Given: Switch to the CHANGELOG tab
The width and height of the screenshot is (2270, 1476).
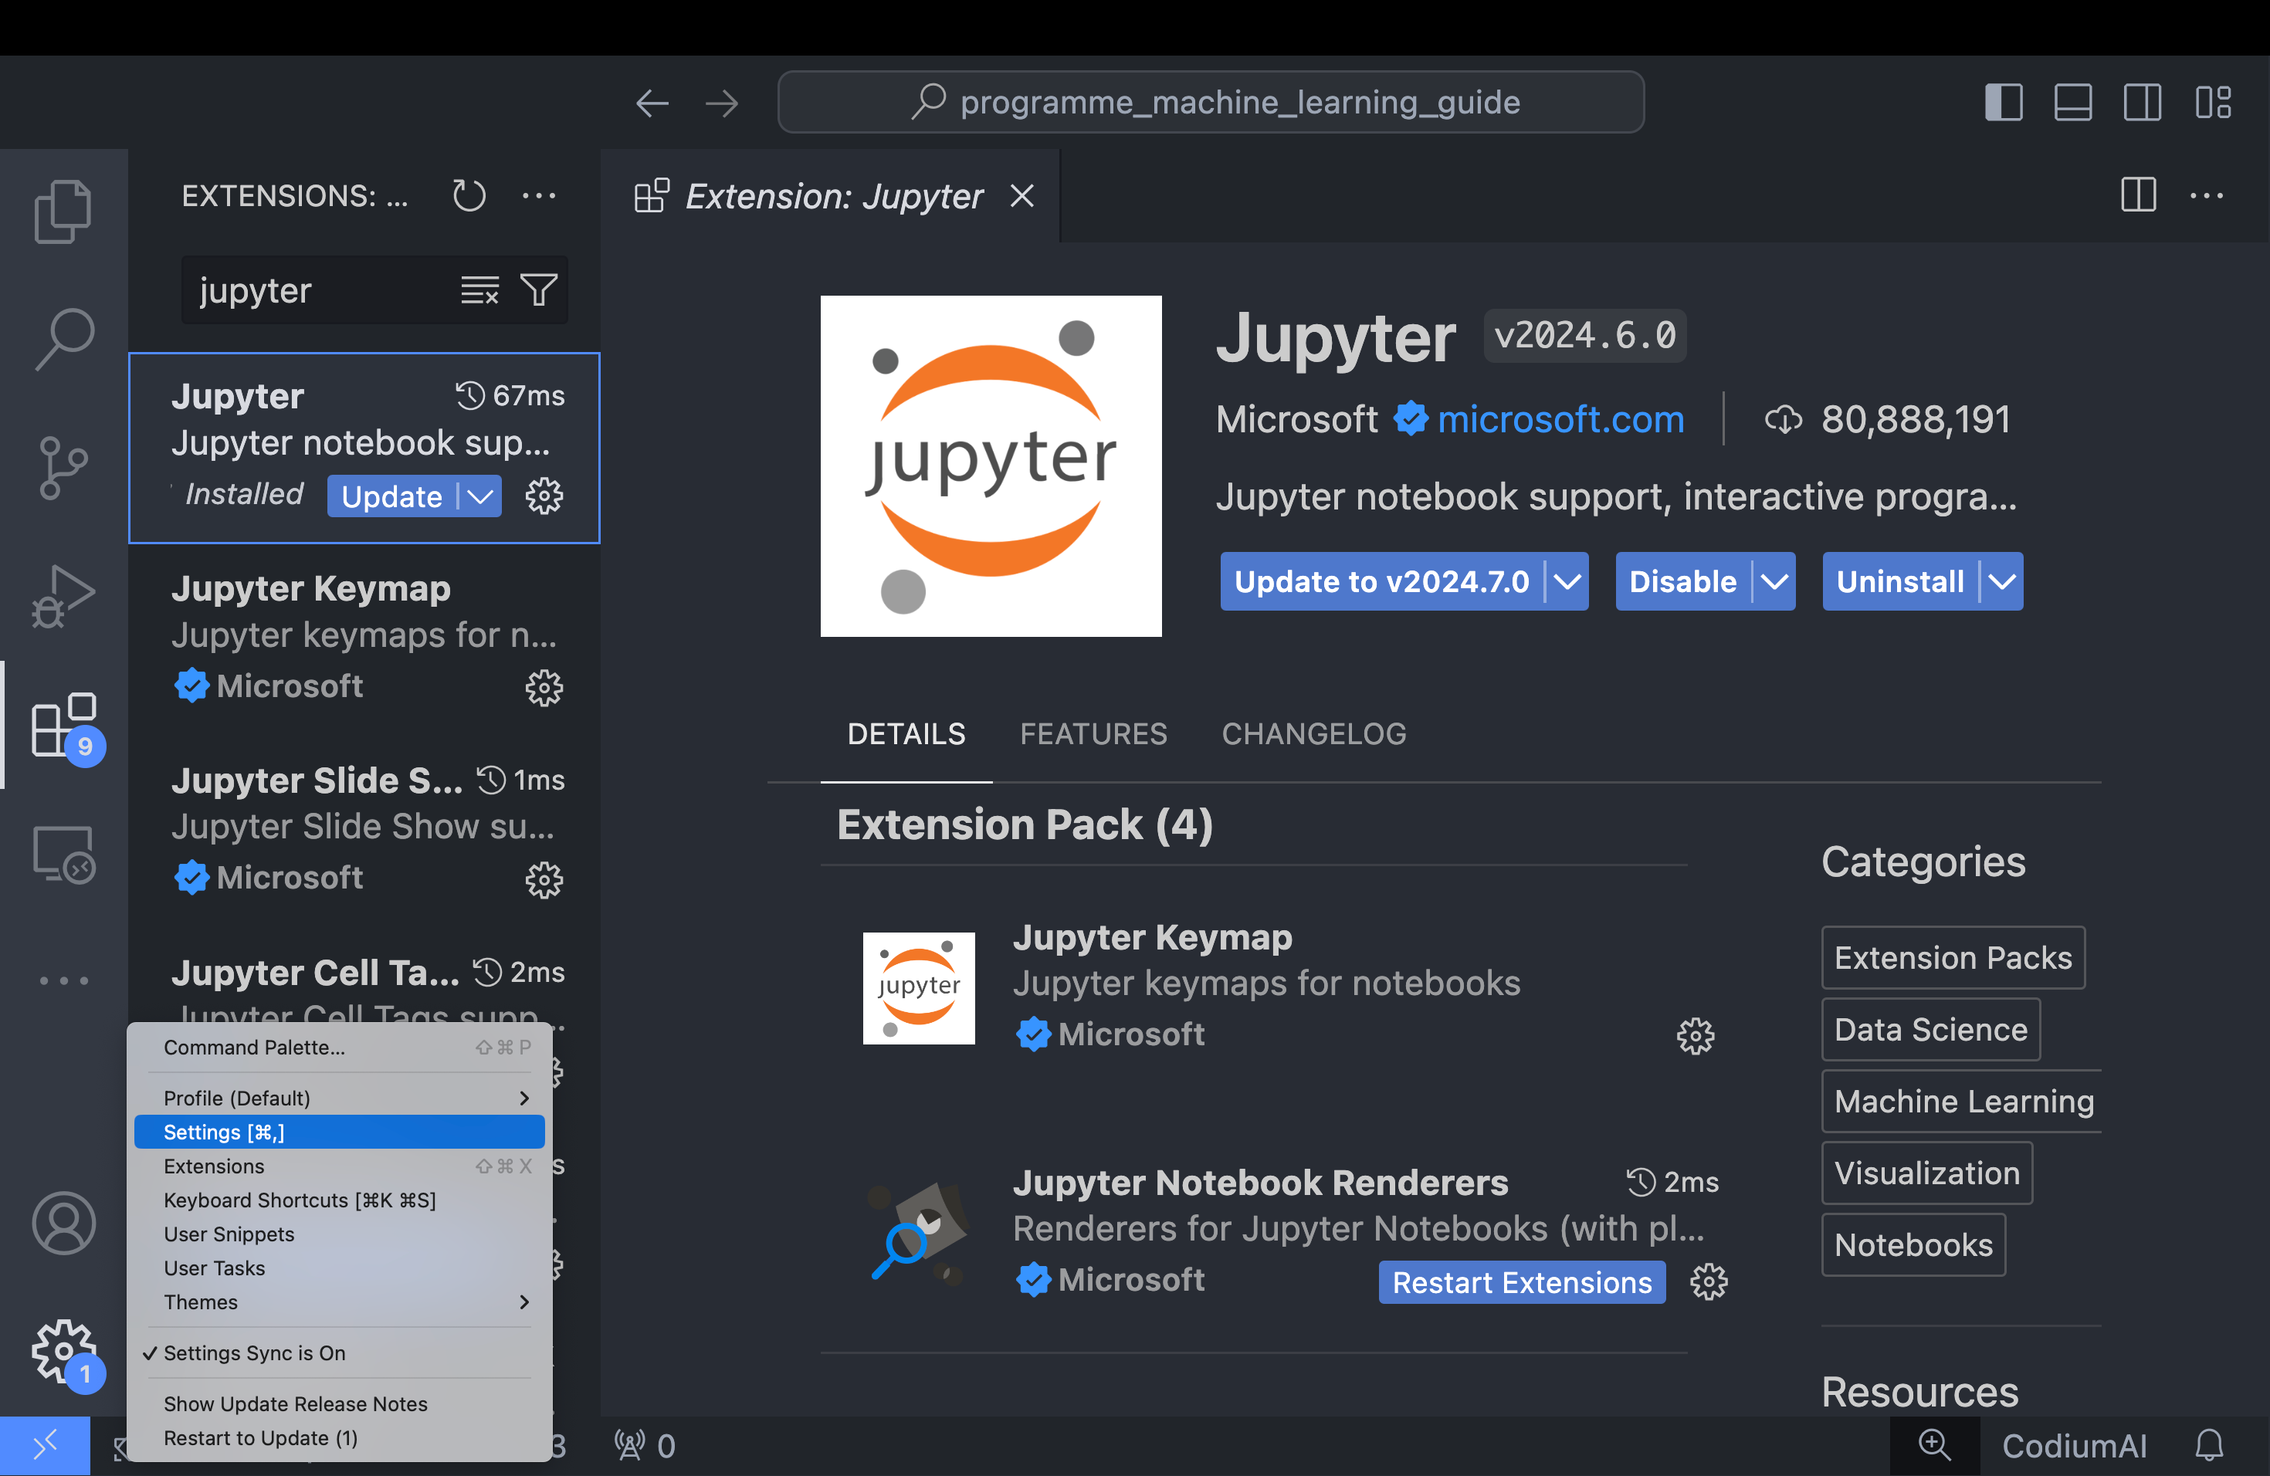Looking at the screenshot, I should pyautogui.click(x=1313, y=734).
